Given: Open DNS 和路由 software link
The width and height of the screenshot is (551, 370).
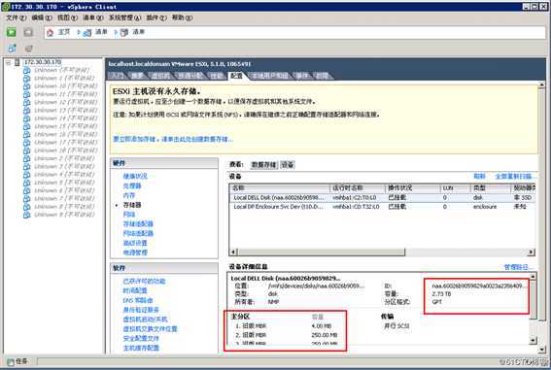Looking at the screenshot, I should pyautogui.click(x=138, y=300).
